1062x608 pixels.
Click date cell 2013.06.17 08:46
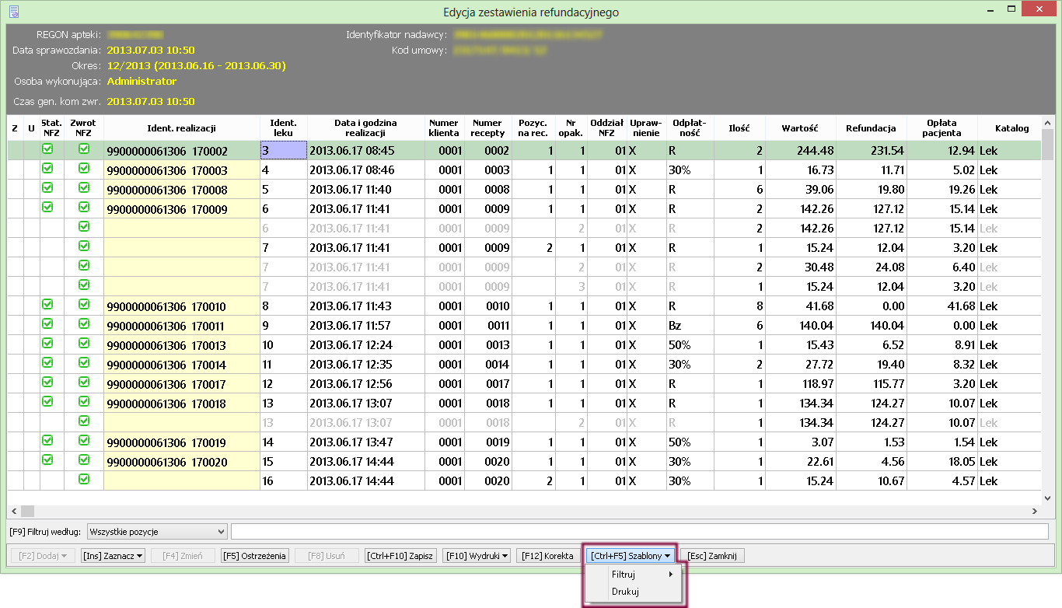[366, 170]
